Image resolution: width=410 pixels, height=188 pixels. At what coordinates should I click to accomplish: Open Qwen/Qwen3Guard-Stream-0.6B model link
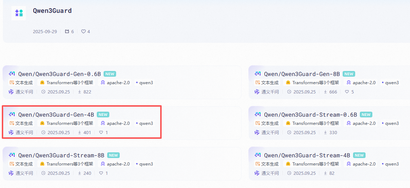(x=310, y=115)
